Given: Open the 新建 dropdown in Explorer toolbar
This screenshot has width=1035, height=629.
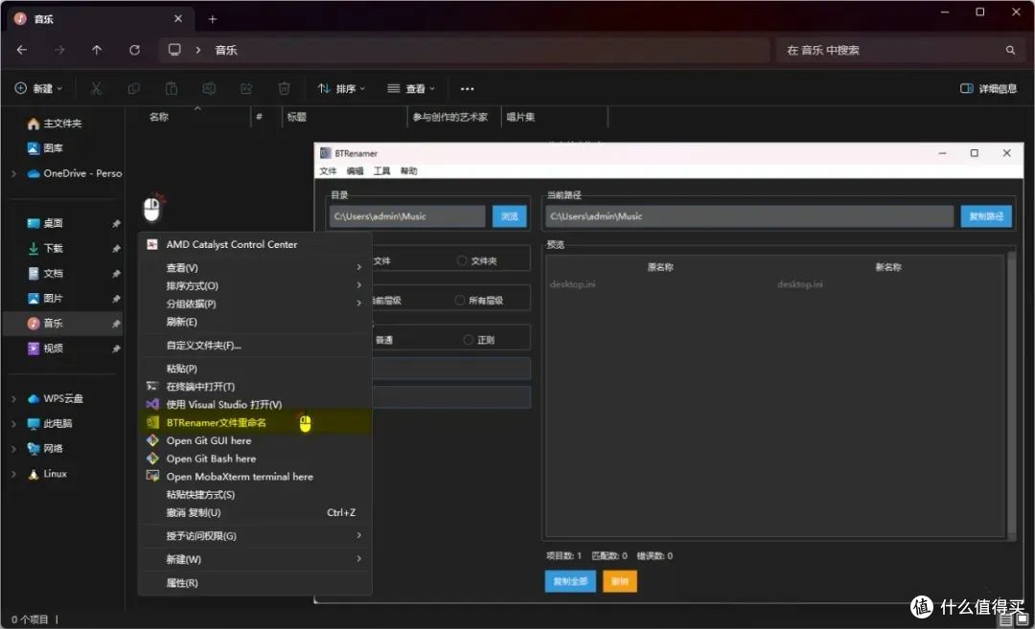Looking at the screenshot, I should [38, 88].
